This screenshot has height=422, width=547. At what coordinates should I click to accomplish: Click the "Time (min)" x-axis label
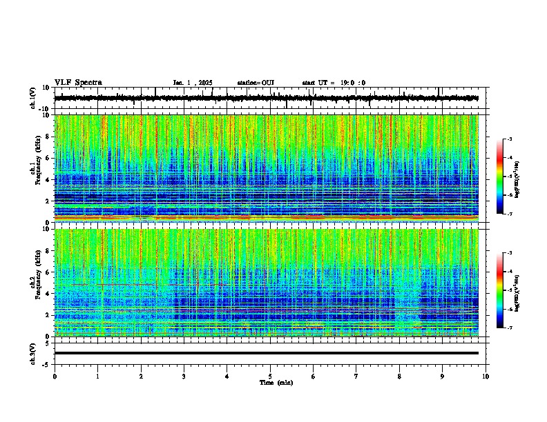pos(276,383)
